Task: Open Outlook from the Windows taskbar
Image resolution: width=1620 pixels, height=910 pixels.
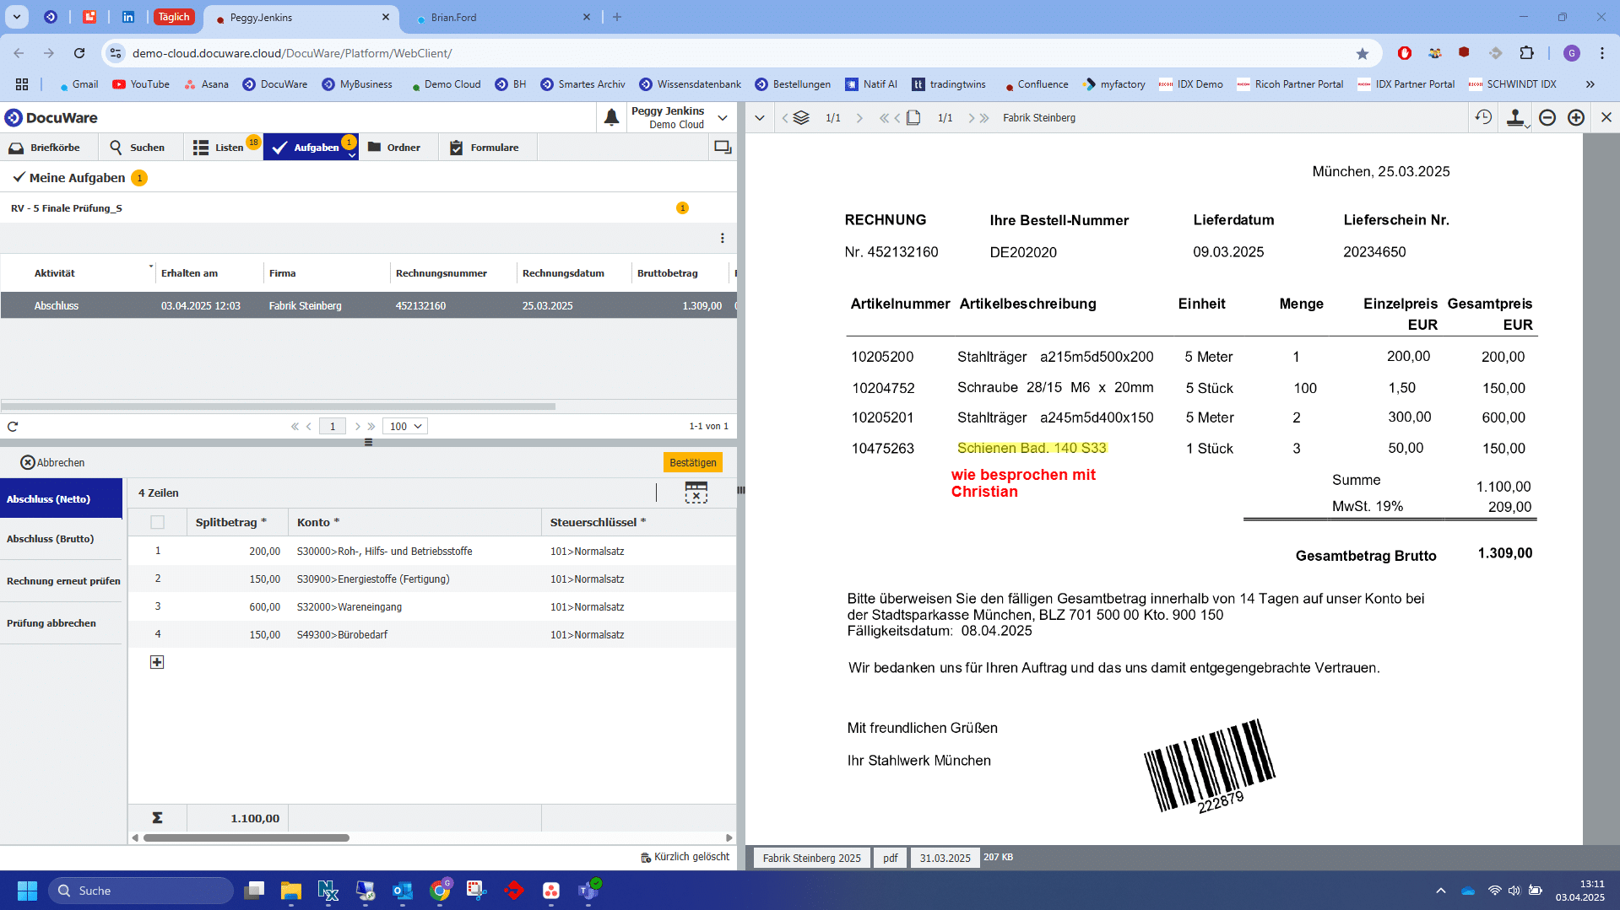Action: [x=403, y=891]
